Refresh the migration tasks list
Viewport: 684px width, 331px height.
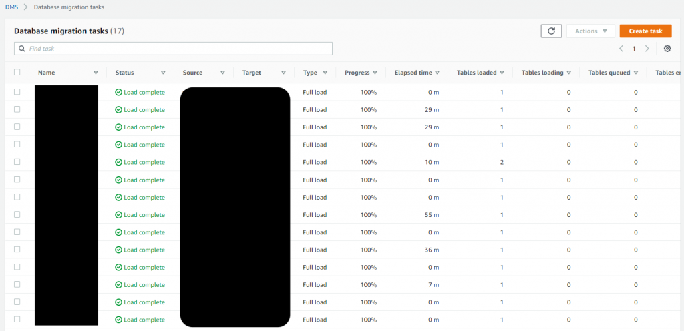pyautogui.click(x=551, y=31)
